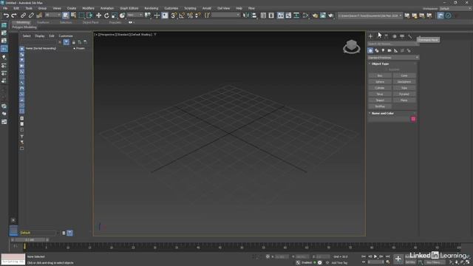
Task: Toggle the 3D Snaps button
Action: point(174,16)
